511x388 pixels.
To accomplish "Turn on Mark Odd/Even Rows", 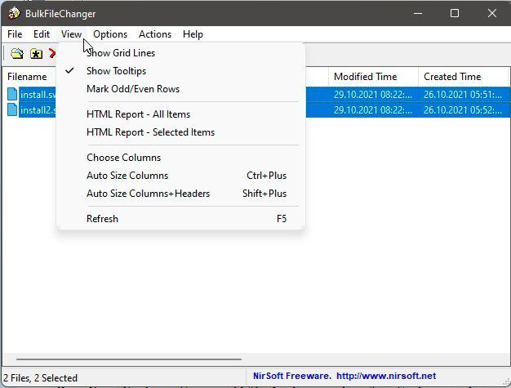I will pyautogui.click(x=132, y=89).
